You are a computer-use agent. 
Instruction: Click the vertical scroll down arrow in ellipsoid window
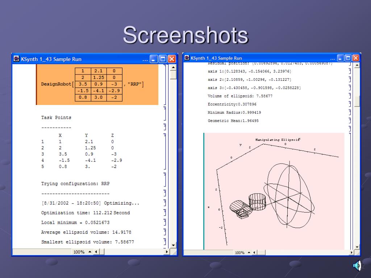(357, 247)
